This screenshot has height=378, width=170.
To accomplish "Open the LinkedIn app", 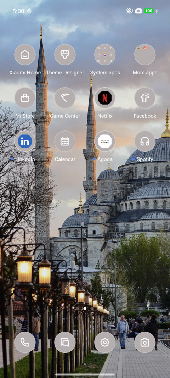I will tap(25, 141).
